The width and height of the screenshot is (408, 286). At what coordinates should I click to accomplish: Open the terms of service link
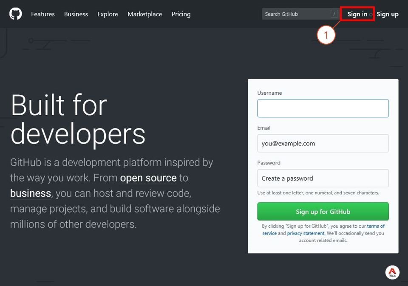click(x=376, y=226)
